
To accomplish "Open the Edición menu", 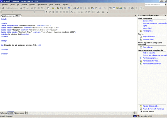I will [12, 4].
